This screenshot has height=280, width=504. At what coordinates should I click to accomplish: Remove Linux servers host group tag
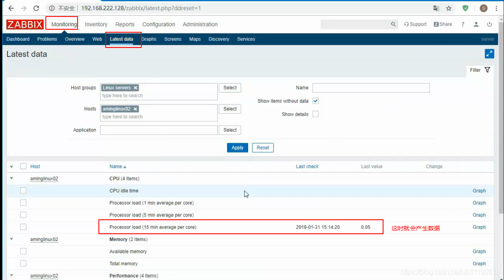[136, 88]
